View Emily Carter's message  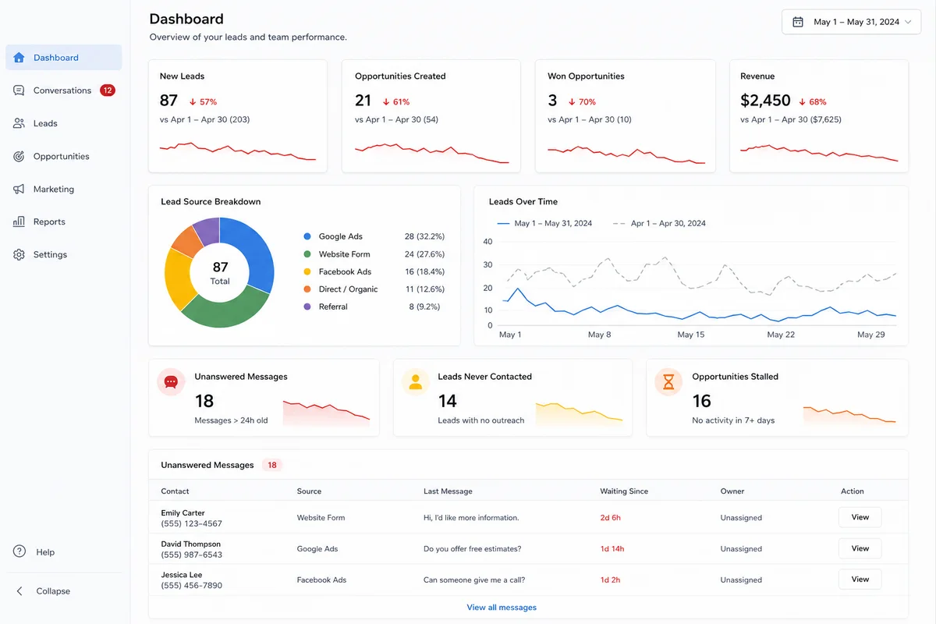point(860,517)
